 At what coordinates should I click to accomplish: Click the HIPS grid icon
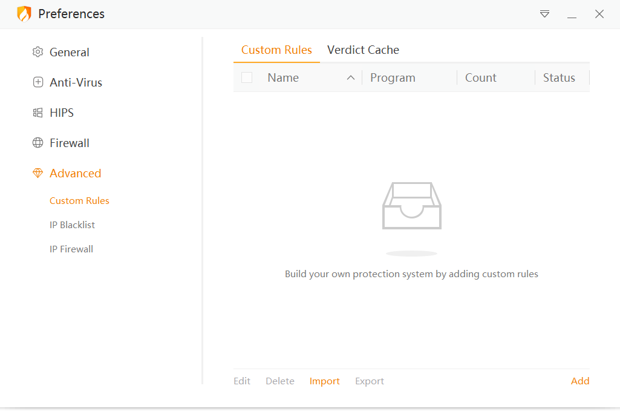[38, 113]
